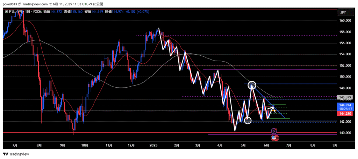Click the purple lightning event icon

274,131
